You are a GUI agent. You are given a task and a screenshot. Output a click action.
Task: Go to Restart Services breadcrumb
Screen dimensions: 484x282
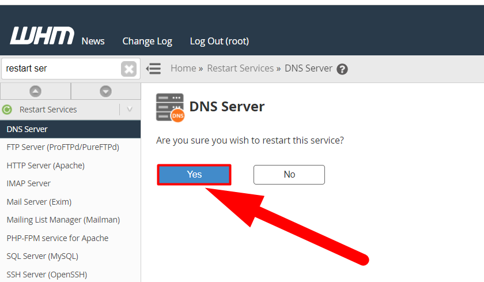point(240,68)
